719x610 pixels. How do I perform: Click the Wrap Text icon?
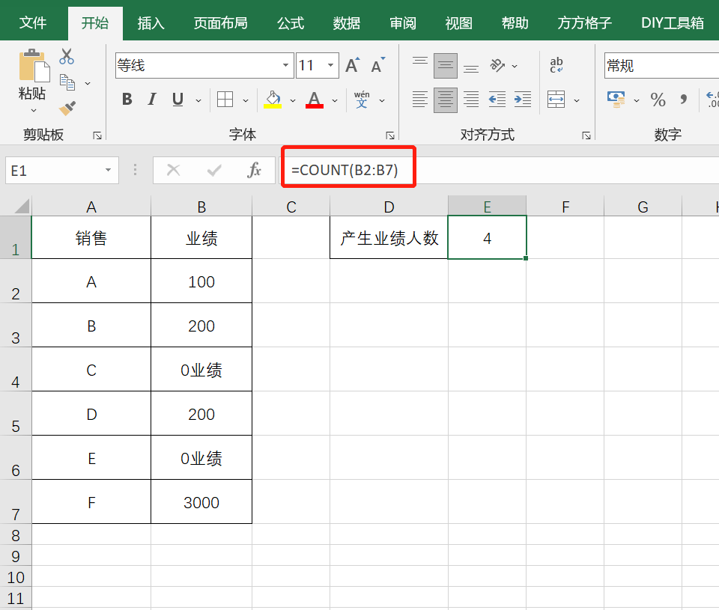[x=556, y=66]
